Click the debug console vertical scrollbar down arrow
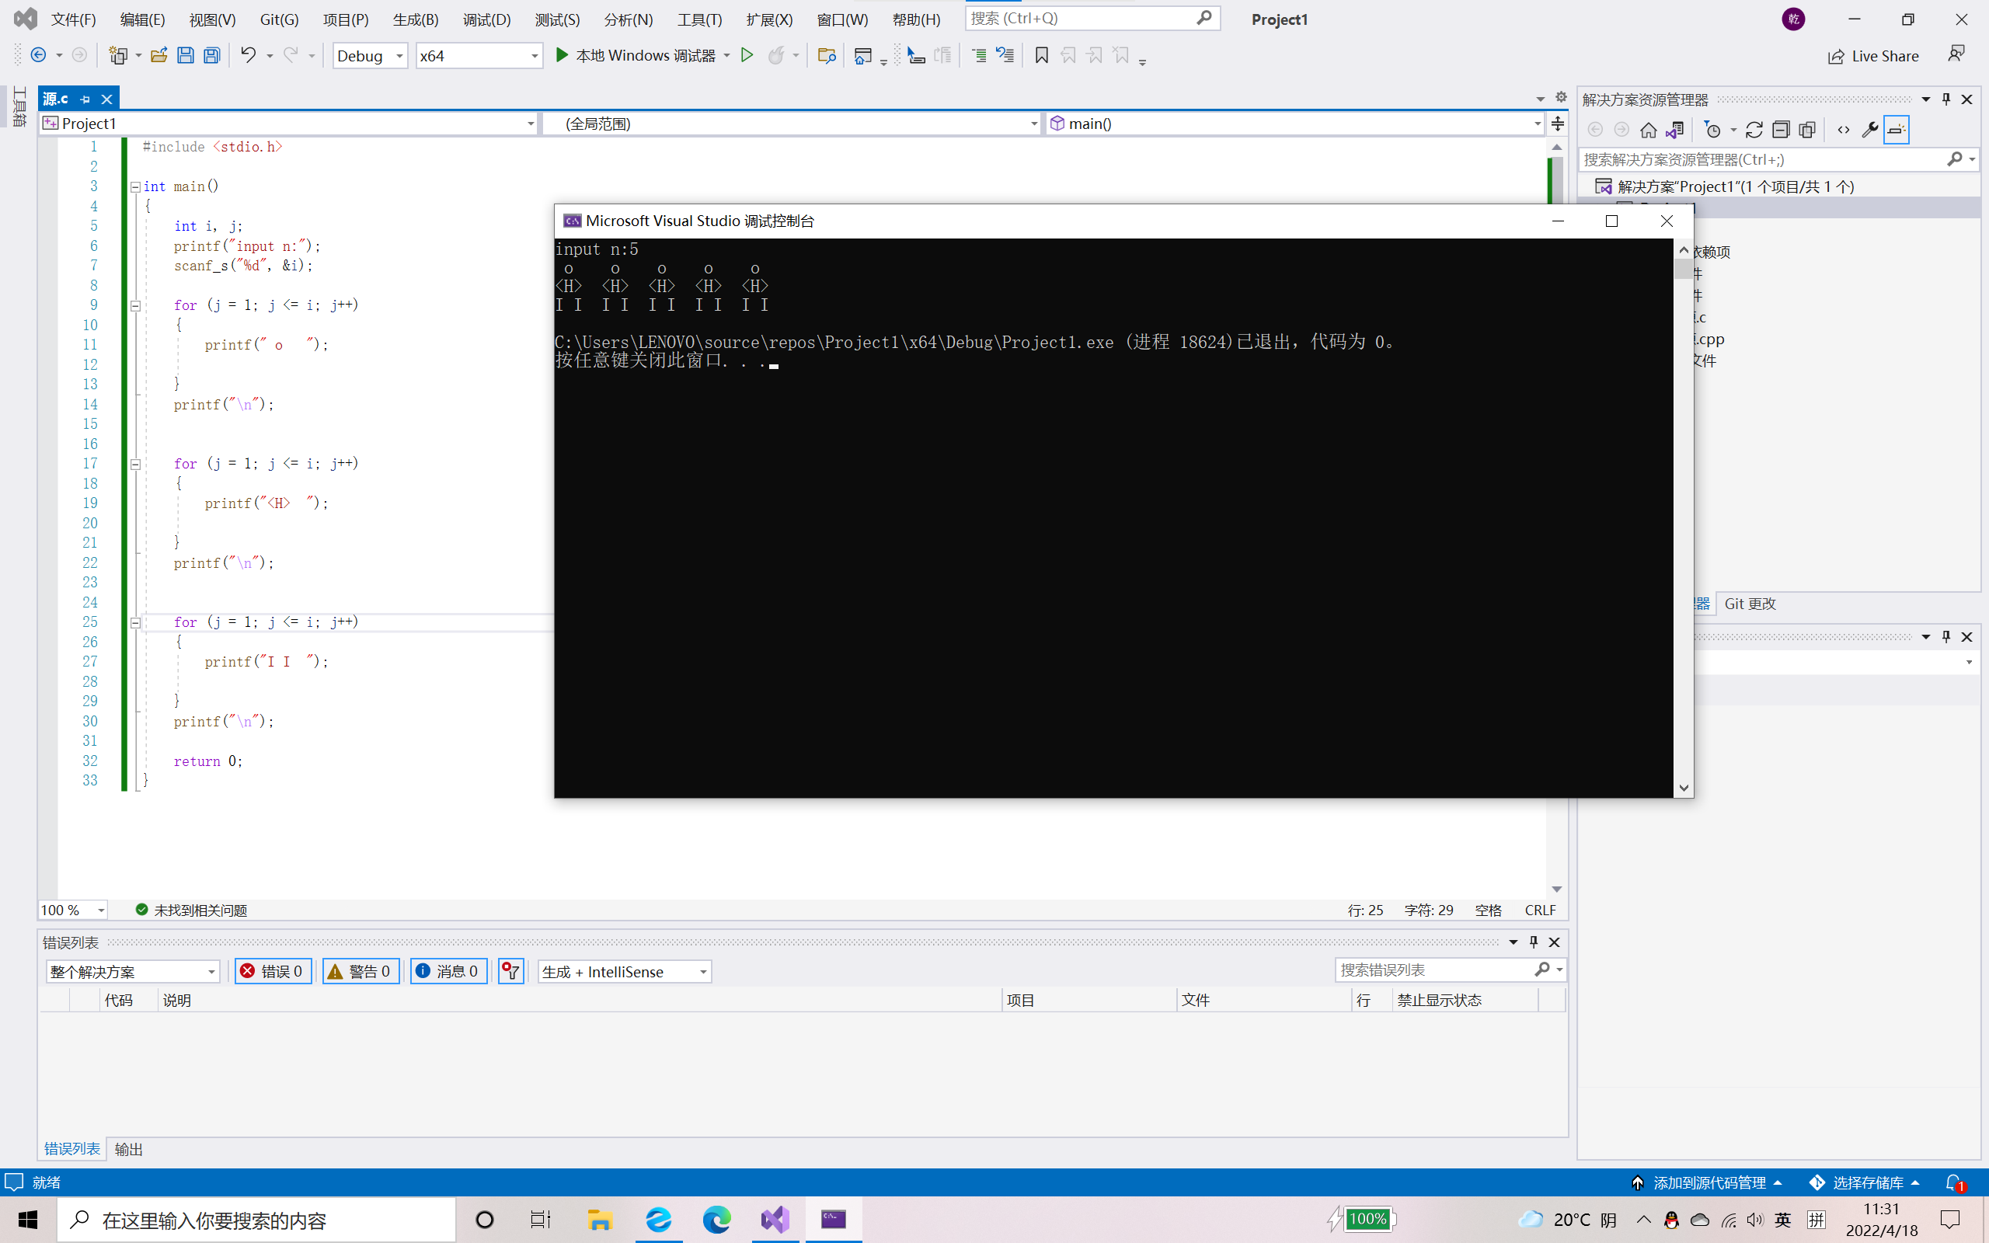Viewport: 1989px width, 1243px height. click(1683, 788)
